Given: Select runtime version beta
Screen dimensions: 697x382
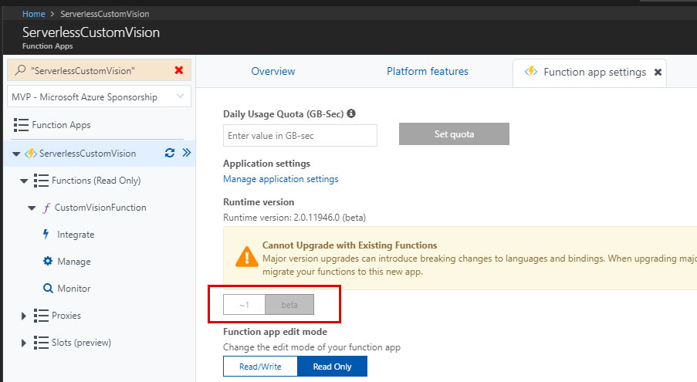Looking at the screenshot, I should [x=289, y=305].
